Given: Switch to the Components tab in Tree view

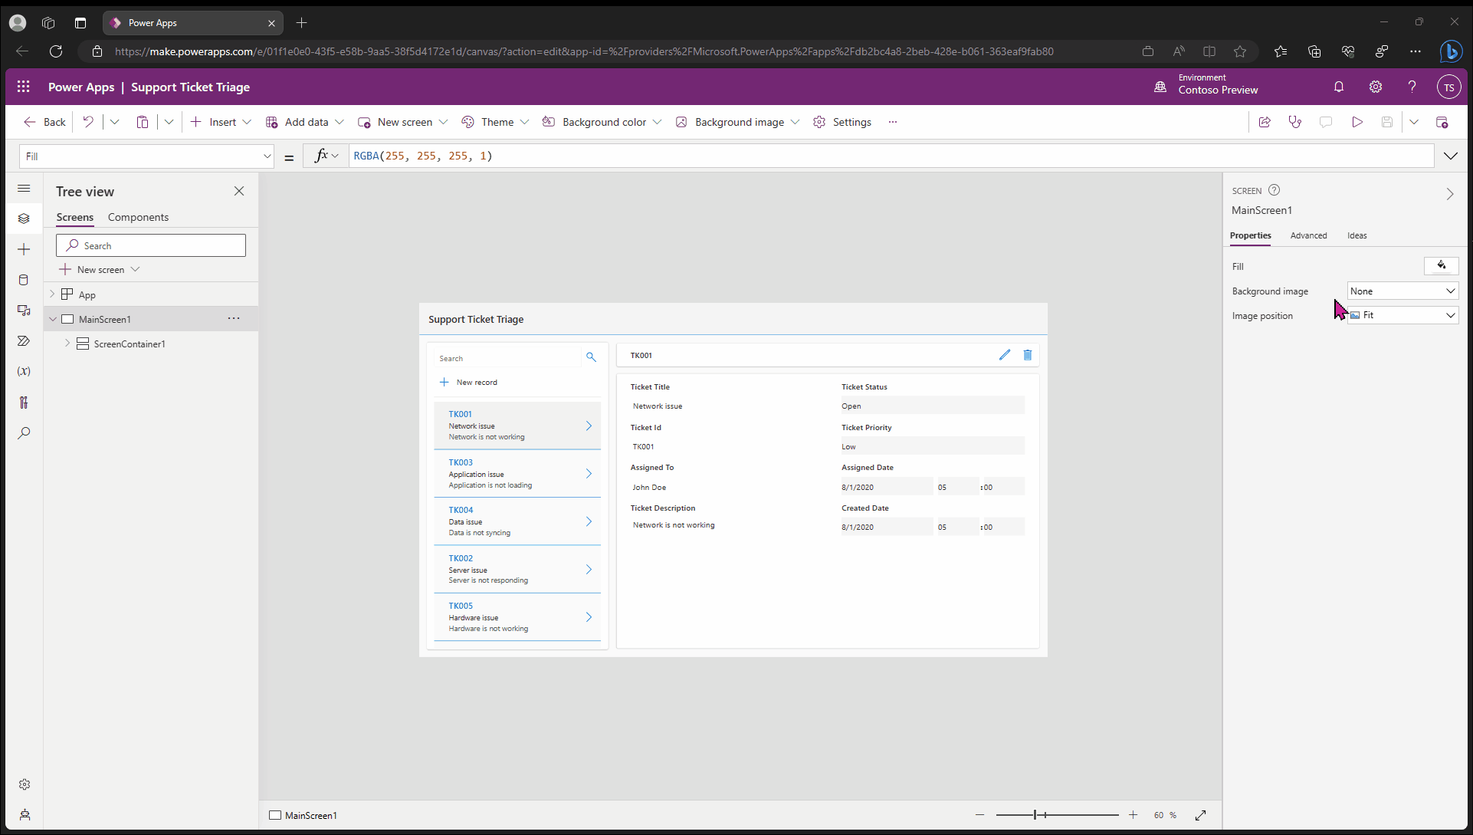Looking at the screenshot, I should click(138, 217).
